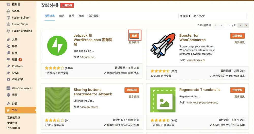Viewport: 254px width, 134px height.
Task: Click the JetPack search input field
Action: coord(219,16)
